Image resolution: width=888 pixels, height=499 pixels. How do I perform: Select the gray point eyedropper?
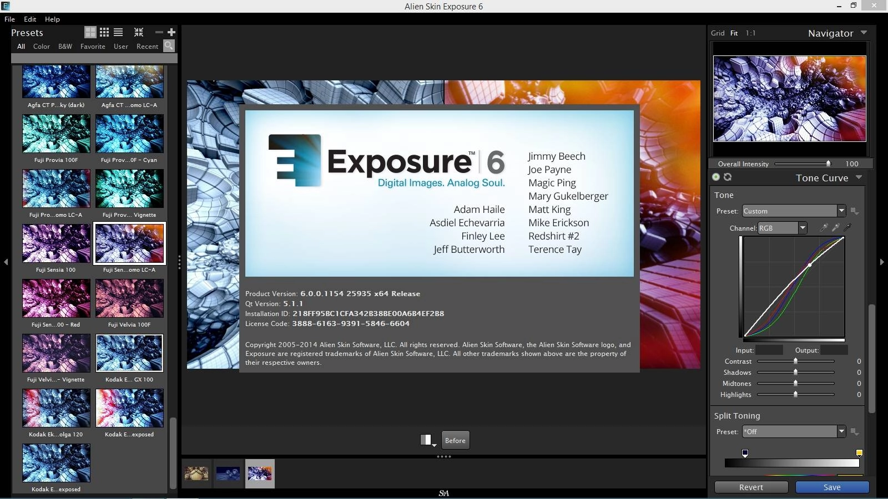tap(836, 227)
